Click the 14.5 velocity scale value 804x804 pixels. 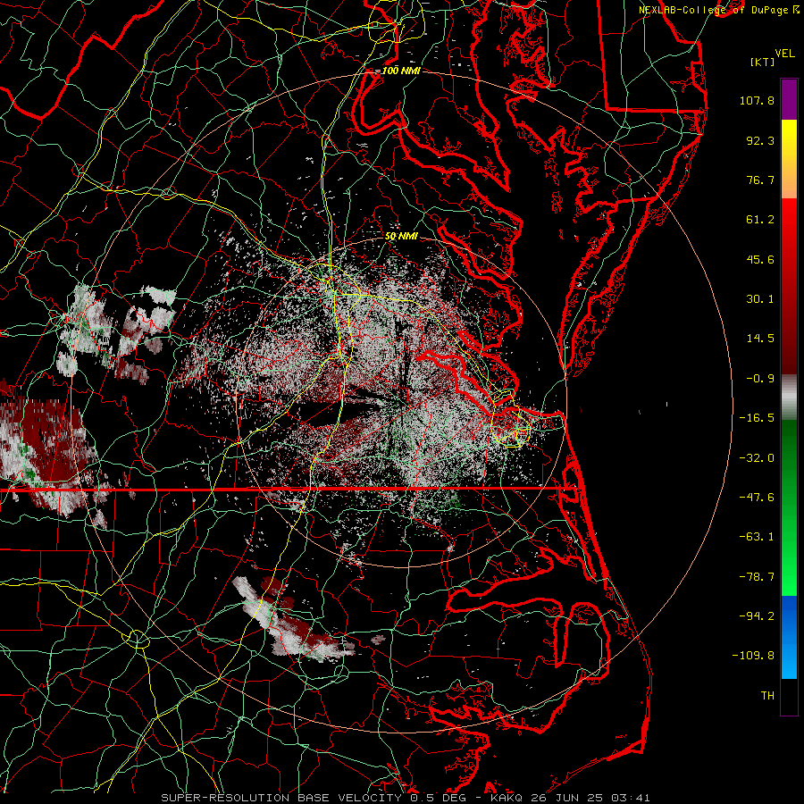coord(760,339)
